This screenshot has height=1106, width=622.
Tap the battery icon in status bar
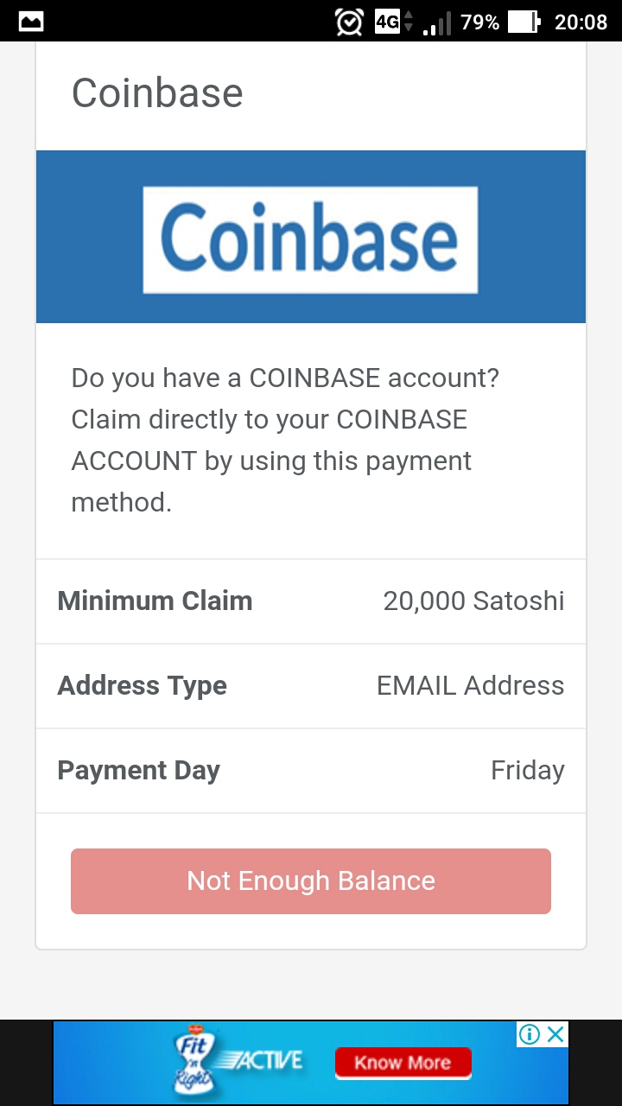click(523, 22)
